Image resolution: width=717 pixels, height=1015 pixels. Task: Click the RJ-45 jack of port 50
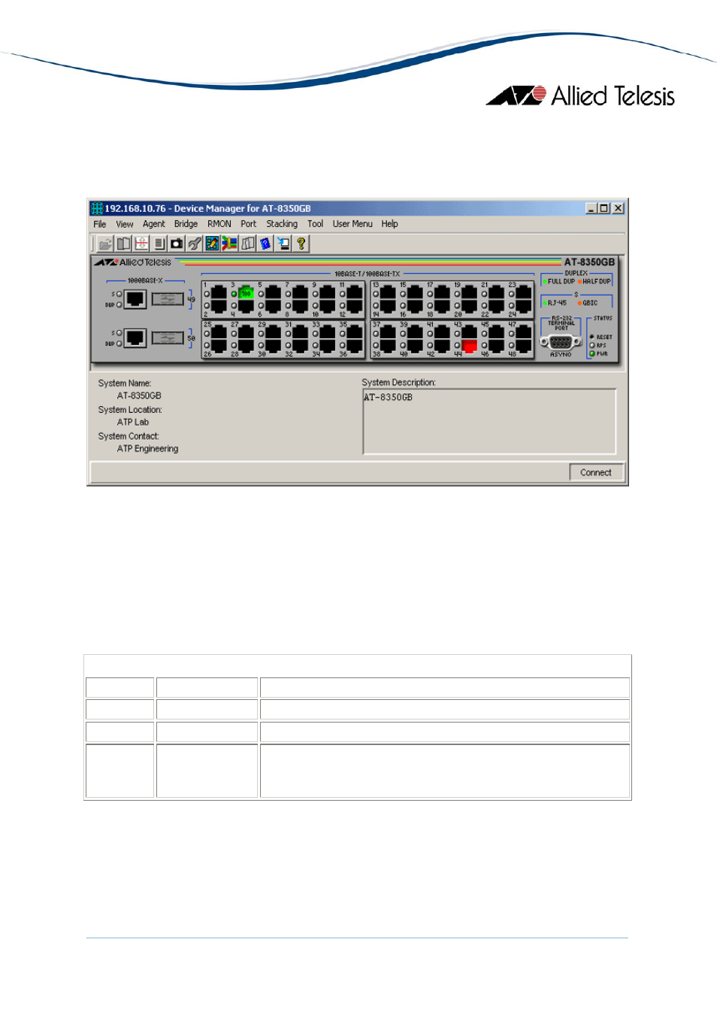pyautogui.click(x=135, y=338)
